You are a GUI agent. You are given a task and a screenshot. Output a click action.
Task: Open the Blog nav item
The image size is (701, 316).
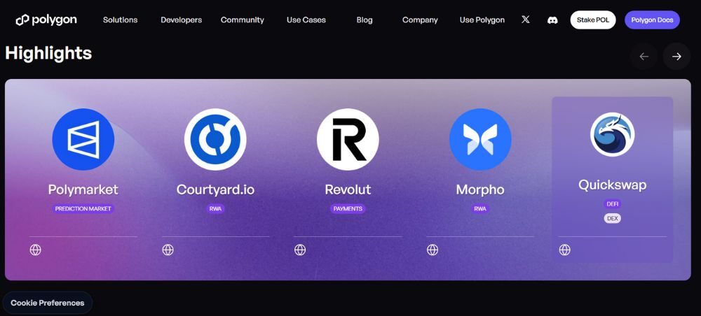[365, 20]
